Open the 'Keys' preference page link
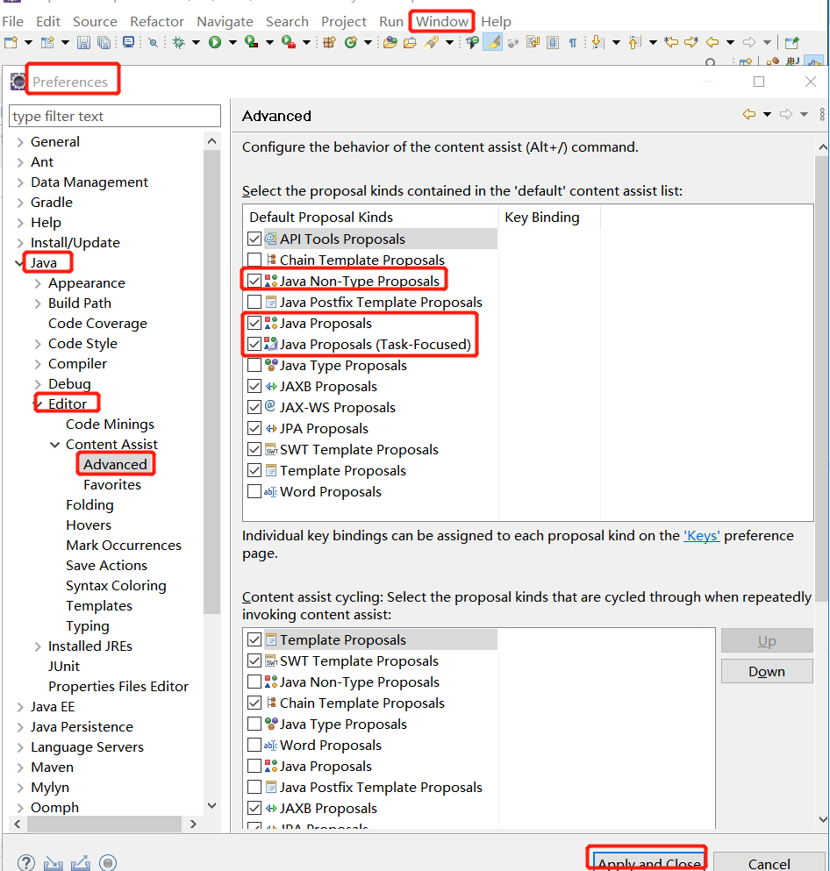 pyautogui.click(x=702, y=536)
